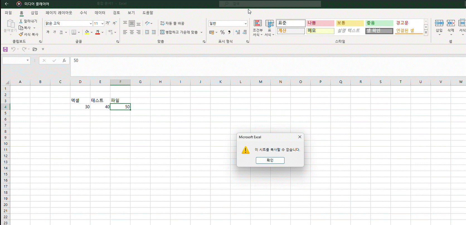Toggle italic (가) formatting
Screen dimensions: 466x225
(55, 32)
